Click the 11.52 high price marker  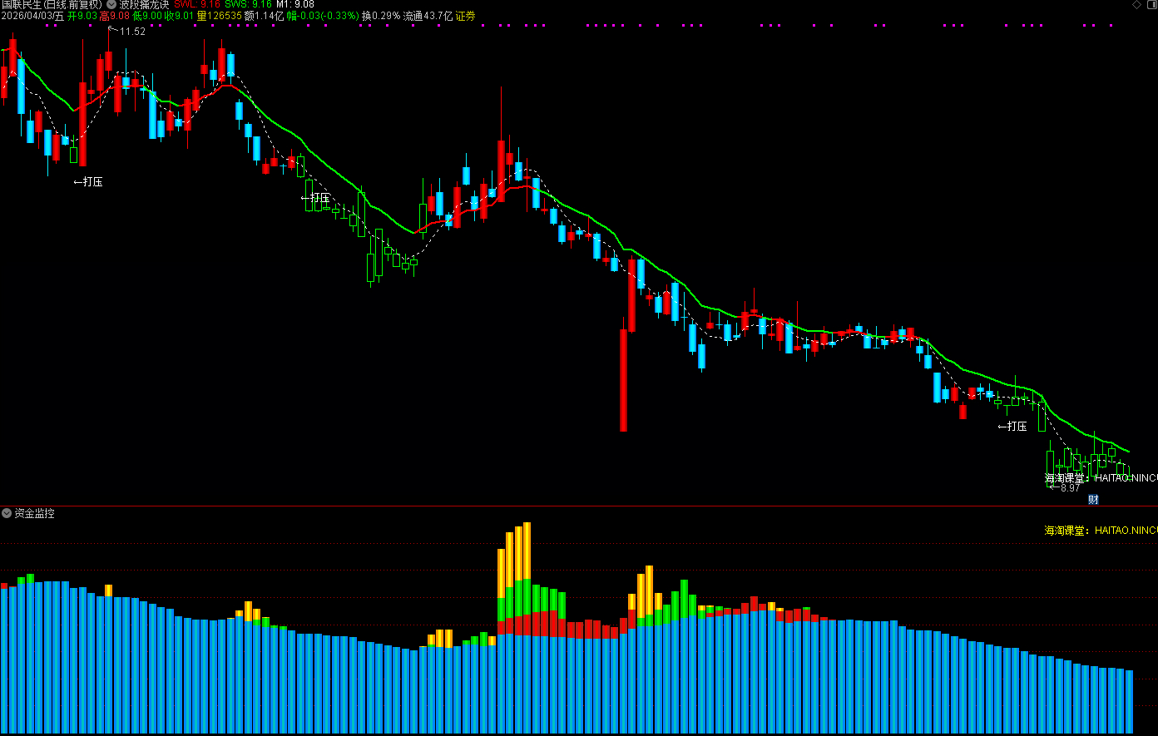(131, 32)
